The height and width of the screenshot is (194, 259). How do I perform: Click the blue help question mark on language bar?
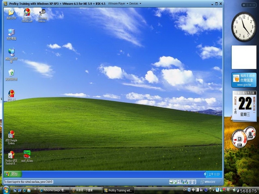pos(206,190)
